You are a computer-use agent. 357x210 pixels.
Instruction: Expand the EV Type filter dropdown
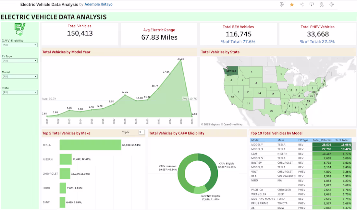click(19, 61)
